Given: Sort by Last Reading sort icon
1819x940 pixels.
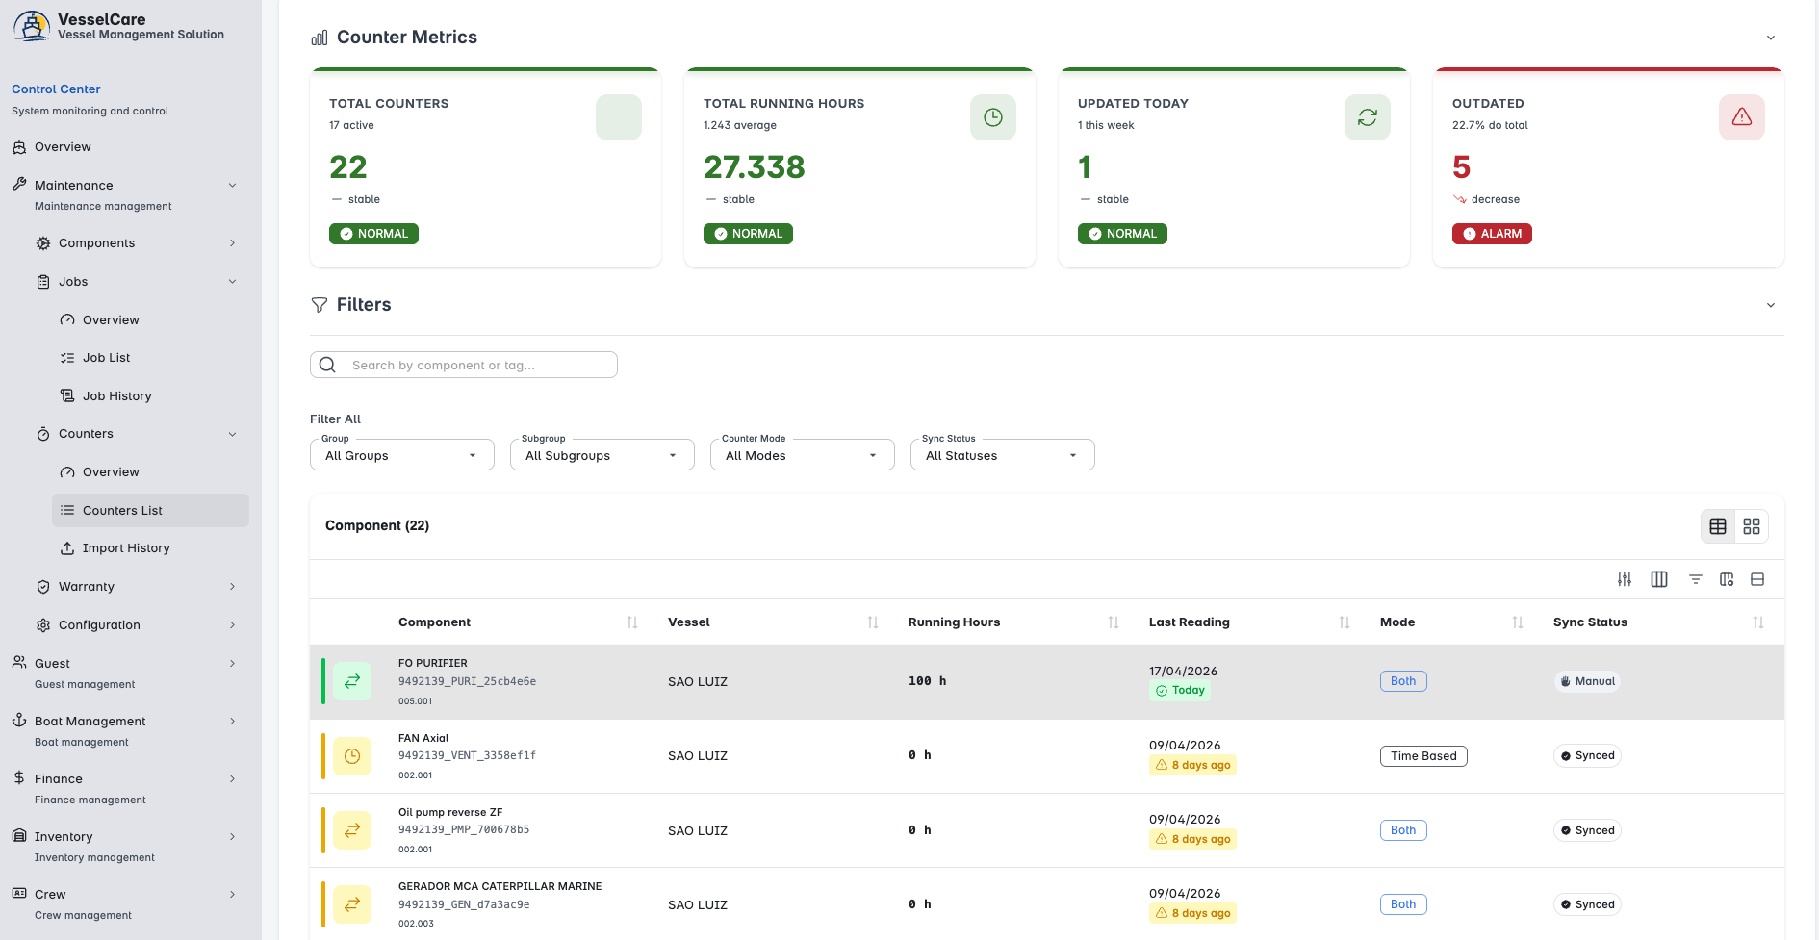Looking at the screenshot, I should (1345, 622).
